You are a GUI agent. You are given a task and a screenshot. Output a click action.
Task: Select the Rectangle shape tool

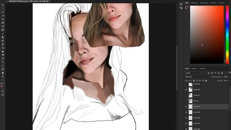click(x=3, y=69)
